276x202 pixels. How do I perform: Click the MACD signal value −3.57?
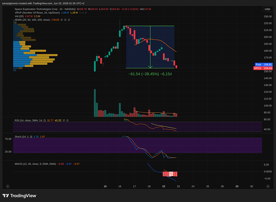point(76,164)
